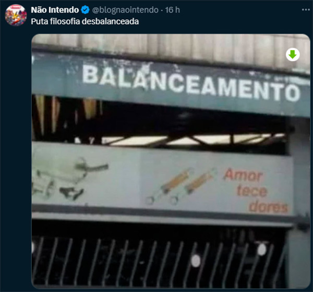313x292 pixels.
Task: Open the Não Intendo display name
Action: tap(55, 10)
